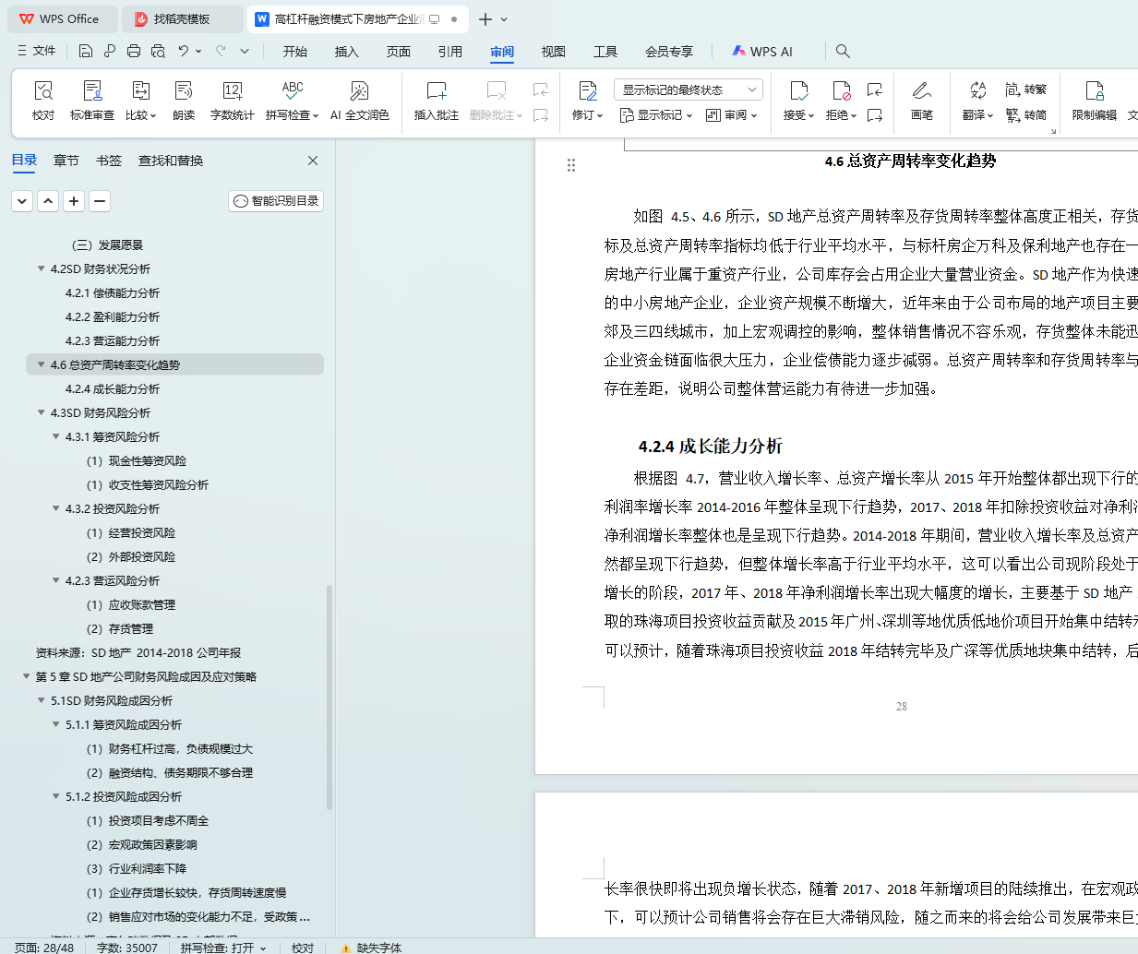Open the 查找和替换 pane tab

[171, 161]
